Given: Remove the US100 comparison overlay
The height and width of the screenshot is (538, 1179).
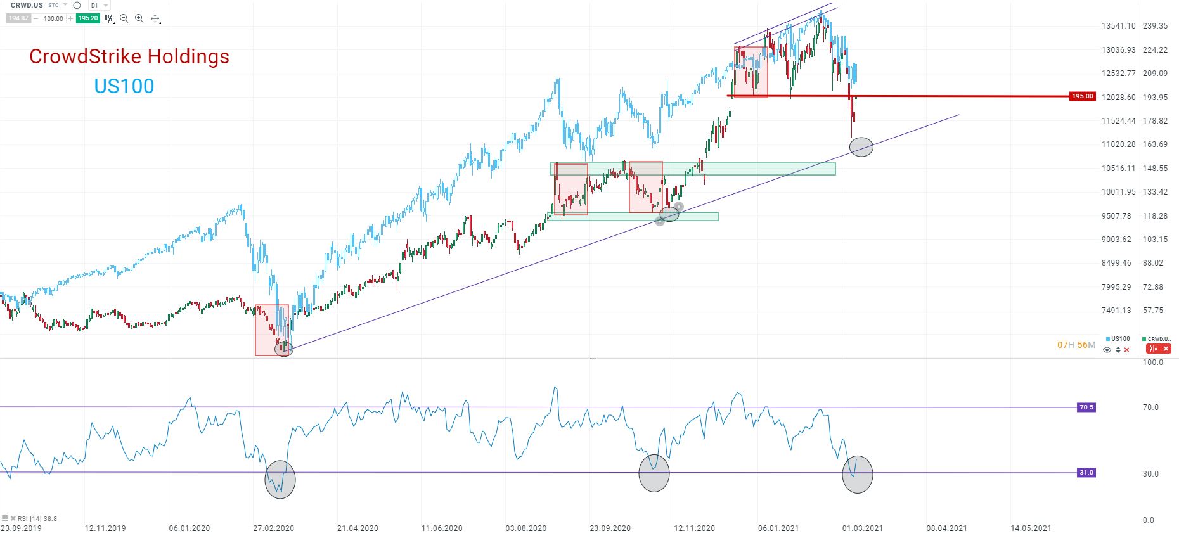Looking at the screenshot, I should pos(1126,350).
